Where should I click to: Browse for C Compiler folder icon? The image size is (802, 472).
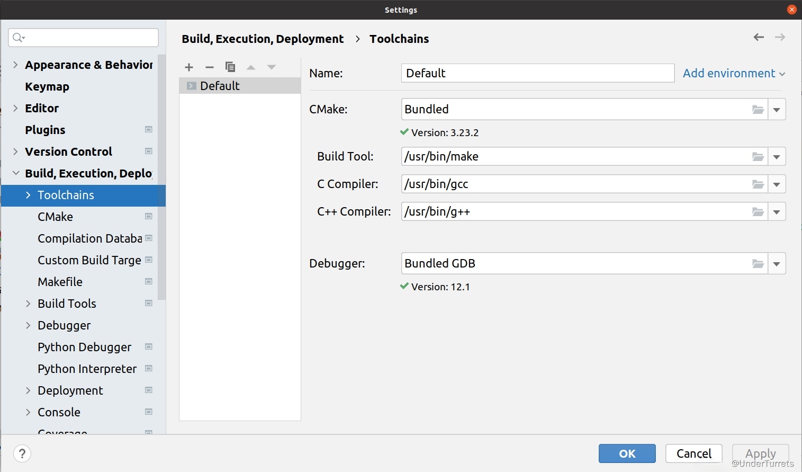(x=758, y=184)
